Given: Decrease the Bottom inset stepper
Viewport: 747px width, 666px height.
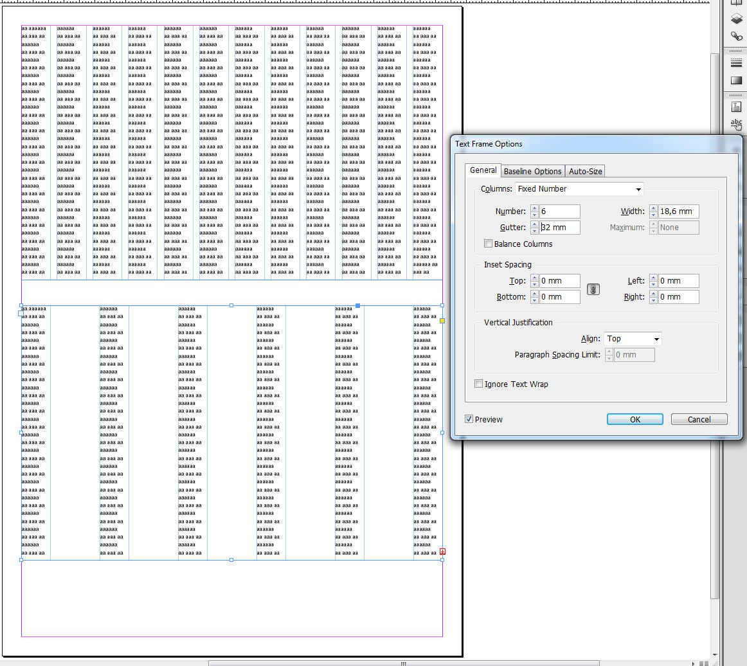Looking at the screenshot, I should (534, 300).
